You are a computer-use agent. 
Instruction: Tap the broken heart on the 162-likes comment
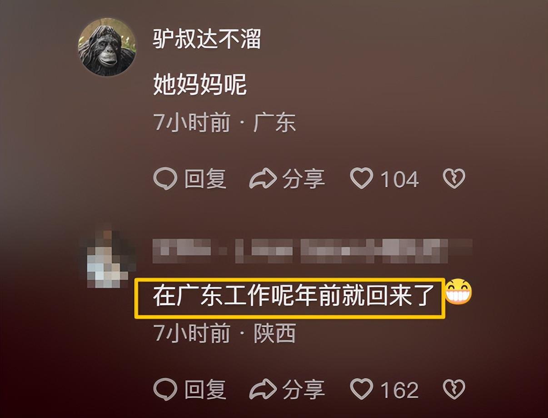(454, 389)
